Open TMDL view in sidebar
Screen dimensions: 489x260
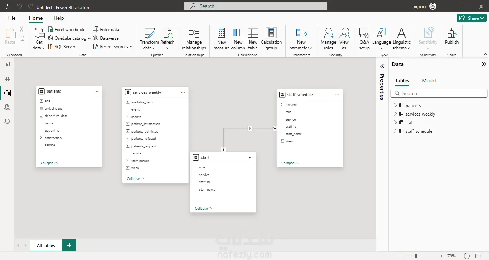click(x=7, y=122)
